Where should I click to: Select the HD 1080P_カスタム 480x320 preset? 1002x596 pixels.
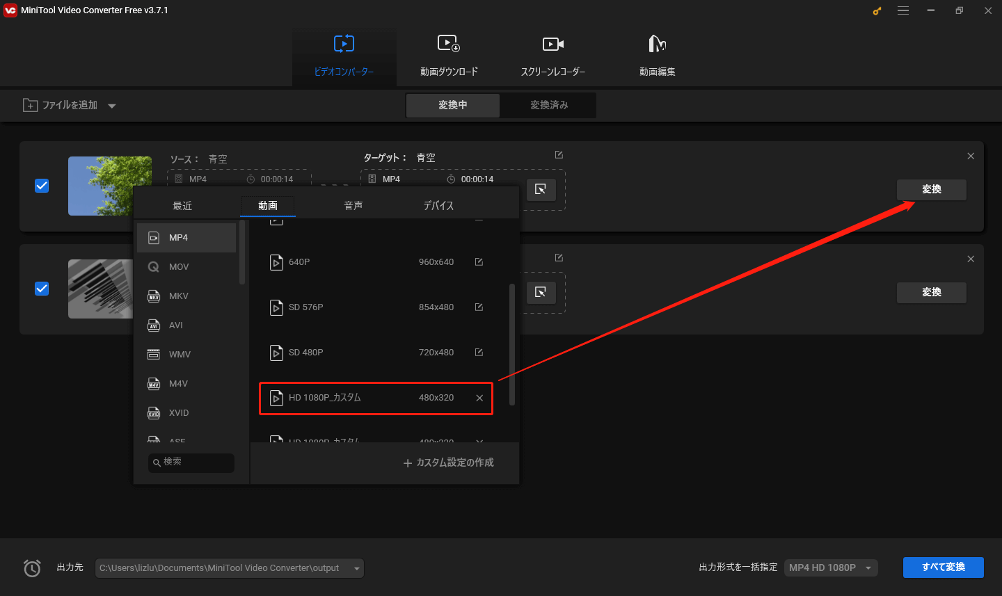pos(376,398)
